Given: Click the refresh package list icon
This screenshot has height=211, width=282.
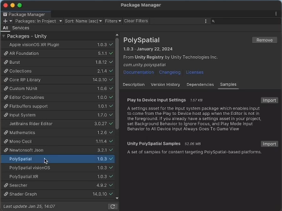Looking at the screenshot, I should tap(112, 206).
